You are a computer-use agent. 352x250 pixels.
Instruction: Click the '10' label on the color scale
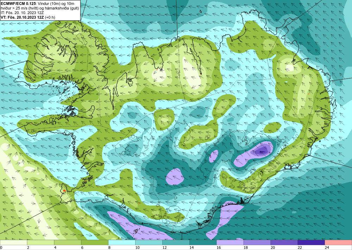[x=137, y=248]
